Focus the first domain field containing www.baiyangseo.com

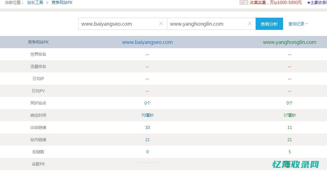click(x=117, y=24)
